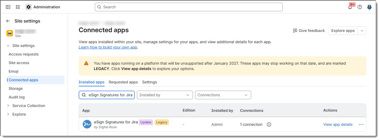
Task: Click the Give feedback button
Action: click(x=309, y=31)
